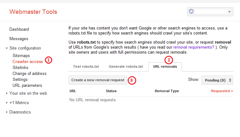Sort by the Requested column arrow
The image size is (240, 137).
tap(232, 91)
